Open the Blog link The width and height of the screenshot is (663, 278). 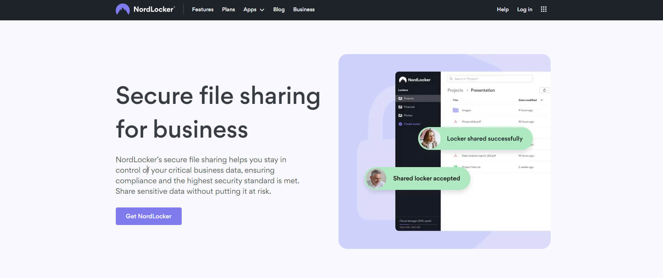[279, 9]
